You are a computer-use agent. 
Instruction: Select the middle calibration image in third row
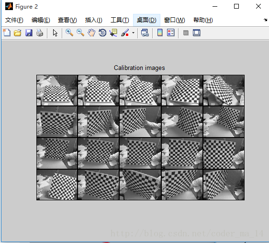pyautogui.click(x=140, y=153)
